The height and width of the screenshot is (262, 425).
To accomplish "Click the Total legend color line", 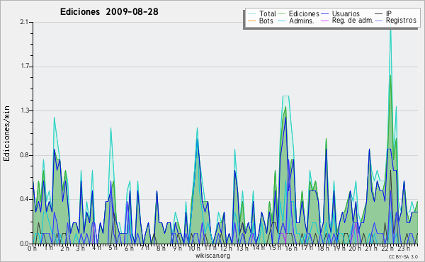I will coord(251,13).
